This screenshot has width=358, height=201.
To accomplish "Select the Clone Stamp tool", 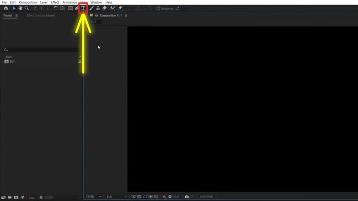I will (x=98, y=8).
